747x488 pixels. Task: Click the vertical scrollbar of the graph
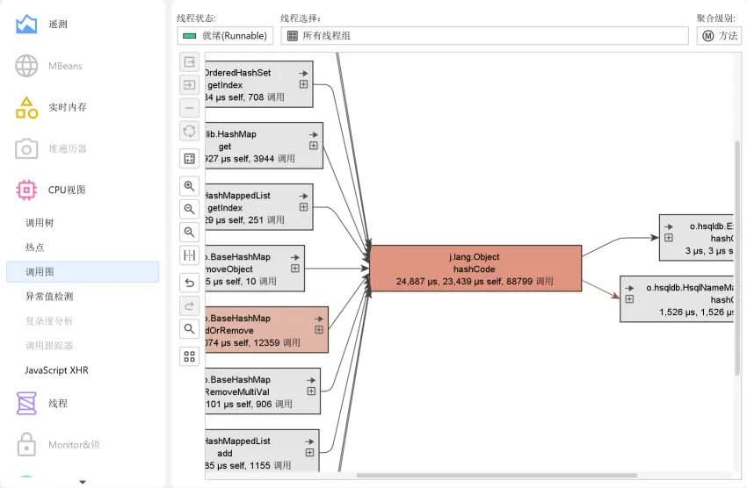[x=737, y=259]
